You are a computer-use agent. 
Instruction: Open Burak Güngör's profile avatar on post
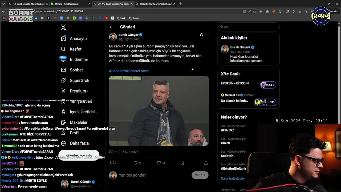click(x=113, y=37)
